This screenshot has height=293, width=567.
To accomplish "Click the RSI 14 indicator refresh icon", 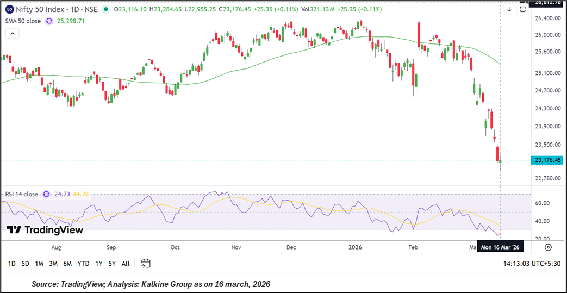I will pos(46,194).
